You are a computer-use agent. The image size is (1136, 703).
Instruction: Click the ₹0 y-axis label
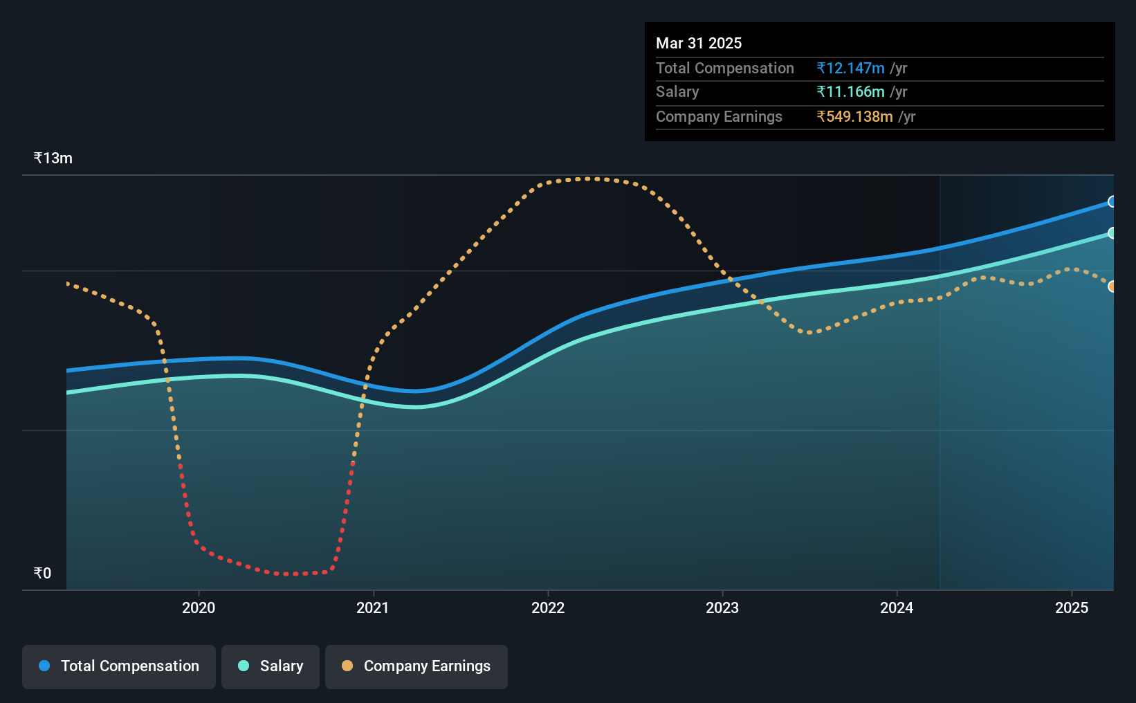coord(42,573)
